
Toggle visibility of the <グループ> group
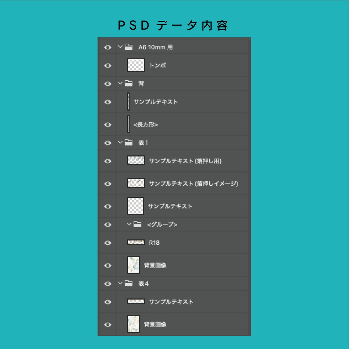tap(108, 225)
